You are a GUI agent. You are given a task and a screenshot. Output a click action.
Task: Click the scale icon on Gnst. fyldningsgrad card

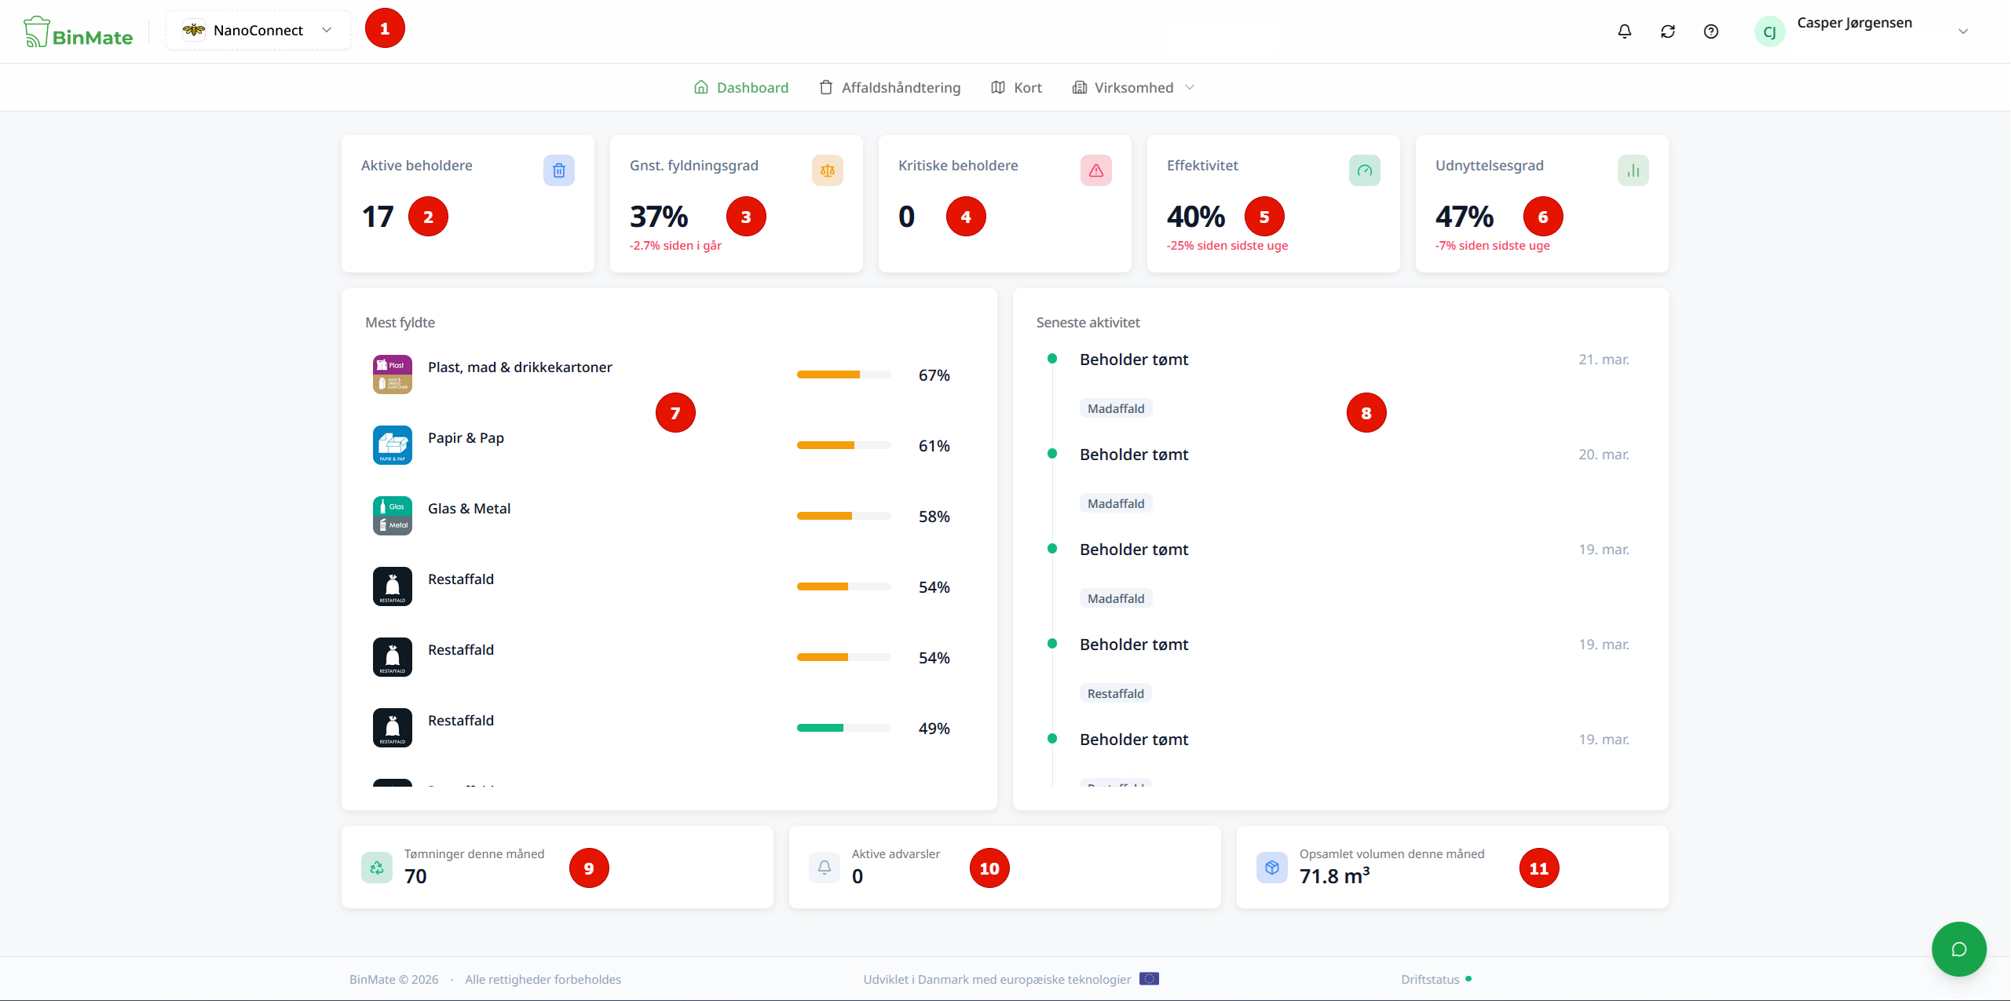pos(827,170)
